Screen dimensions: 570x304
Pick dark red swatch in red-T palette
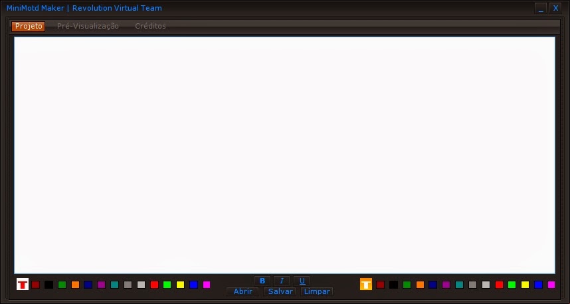36,285
